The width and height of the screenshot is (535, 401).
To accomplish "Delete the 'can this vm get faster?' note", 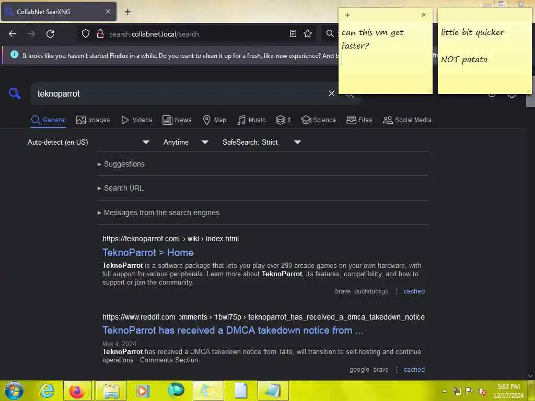I will pyautogui.click(x=424, y=15).
